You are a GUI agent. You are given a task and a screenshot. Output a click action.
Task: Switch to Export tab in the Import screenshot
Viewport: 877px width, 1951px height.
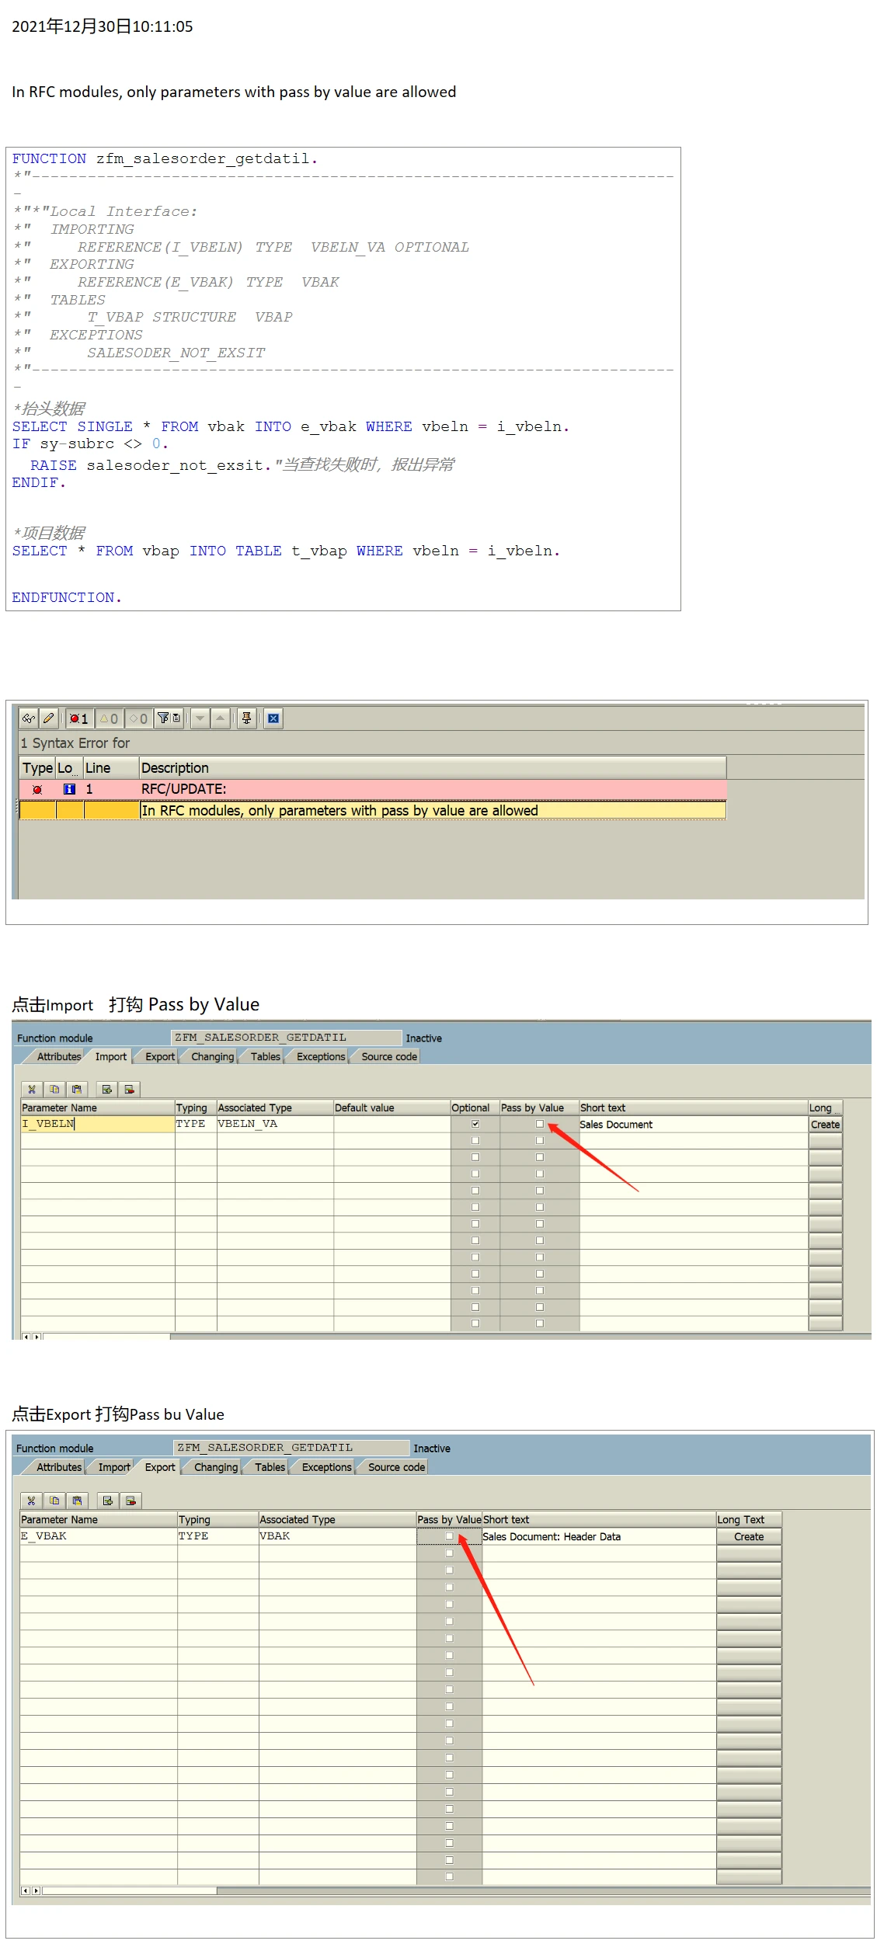click(x=159, y=1056)
